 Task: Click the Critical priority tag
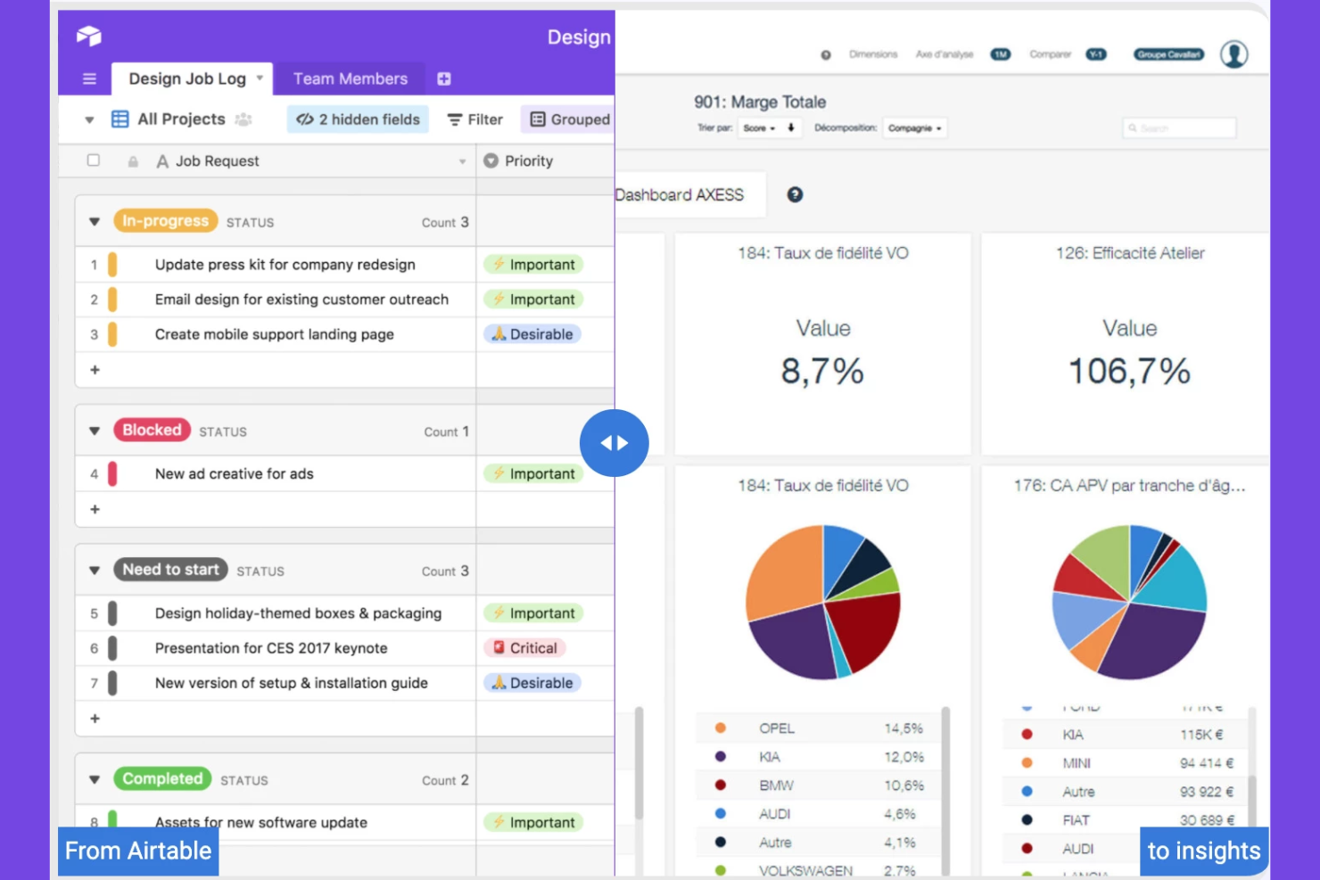[524, 648]
